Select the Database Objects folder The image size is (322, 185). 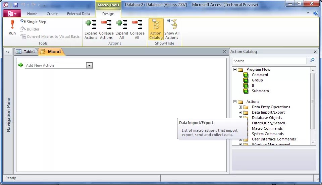pos(267,118)
